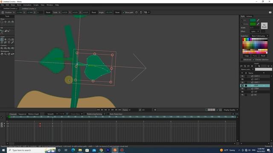The height and width of the screenshot is (153, 273).
Task: Toggle the Show path checkbox
Action: pyautogui.click(x=124, y=12)
